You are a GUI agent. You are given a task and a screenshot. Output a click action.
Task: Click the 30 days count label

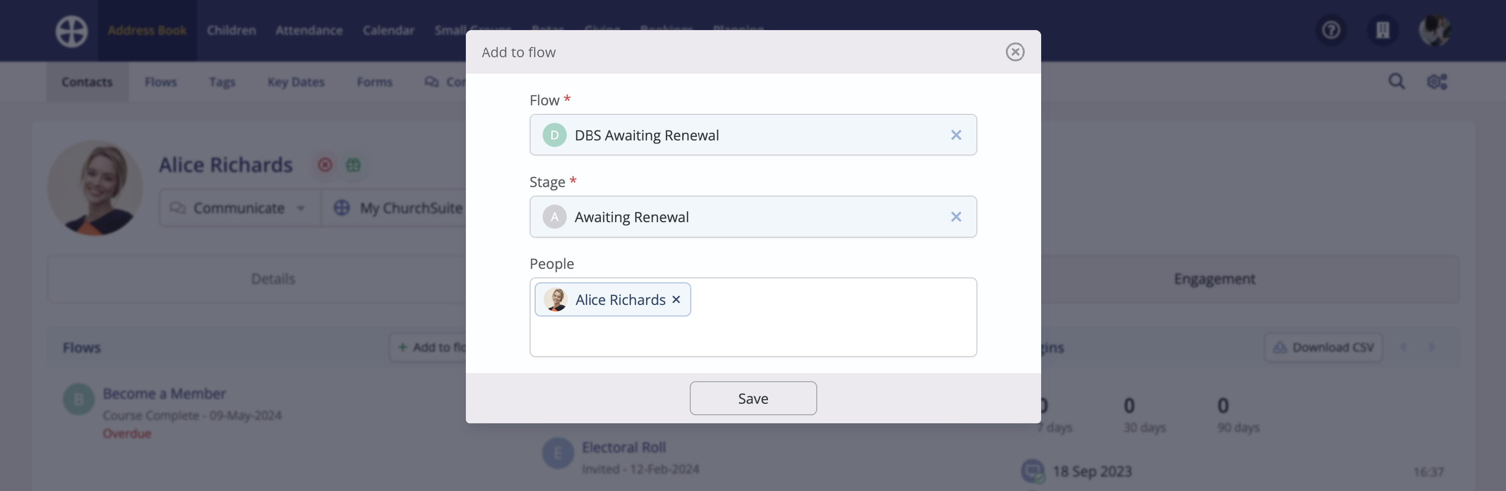(x=1144, y=427)
